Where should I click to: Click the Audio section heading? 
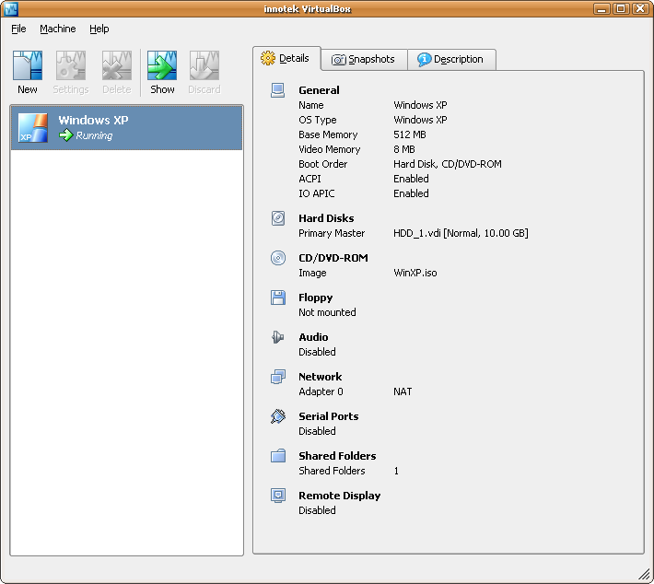click(313, 337)
